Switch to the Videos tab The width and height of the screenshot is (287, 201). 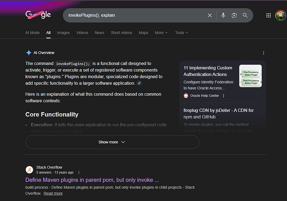tap(82, 33)
